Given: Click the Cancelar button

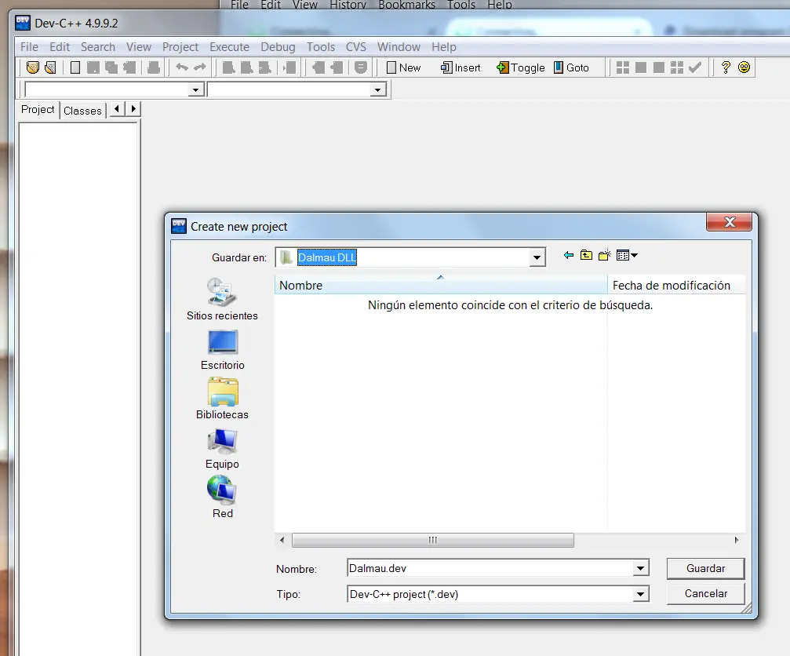Looking at the screenshot, I should pyautogui.click(x=705, y=593).
